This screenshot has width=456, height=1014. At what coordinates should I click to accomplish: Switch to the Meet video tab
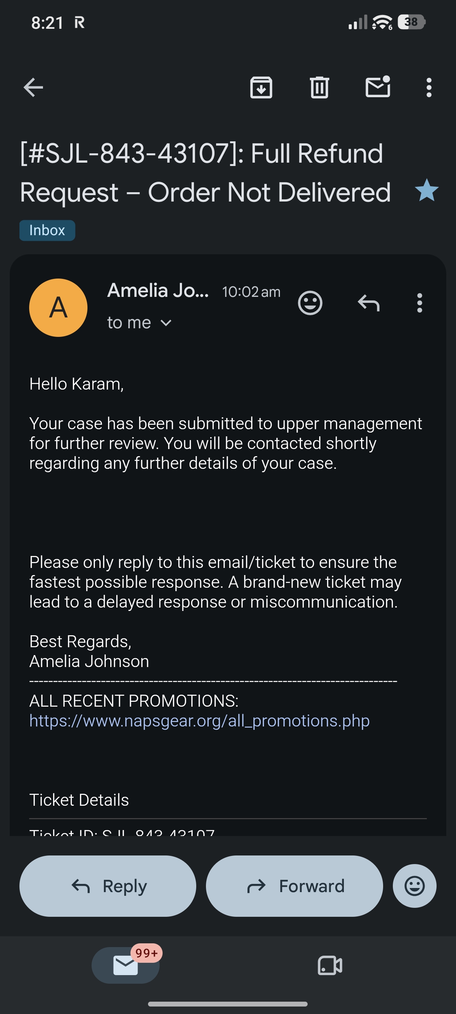pos(330,965)
